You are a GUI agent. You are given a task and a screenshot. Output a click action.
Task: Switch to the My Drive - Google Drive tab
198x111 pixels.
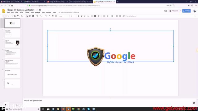click(x=34, y=2)
